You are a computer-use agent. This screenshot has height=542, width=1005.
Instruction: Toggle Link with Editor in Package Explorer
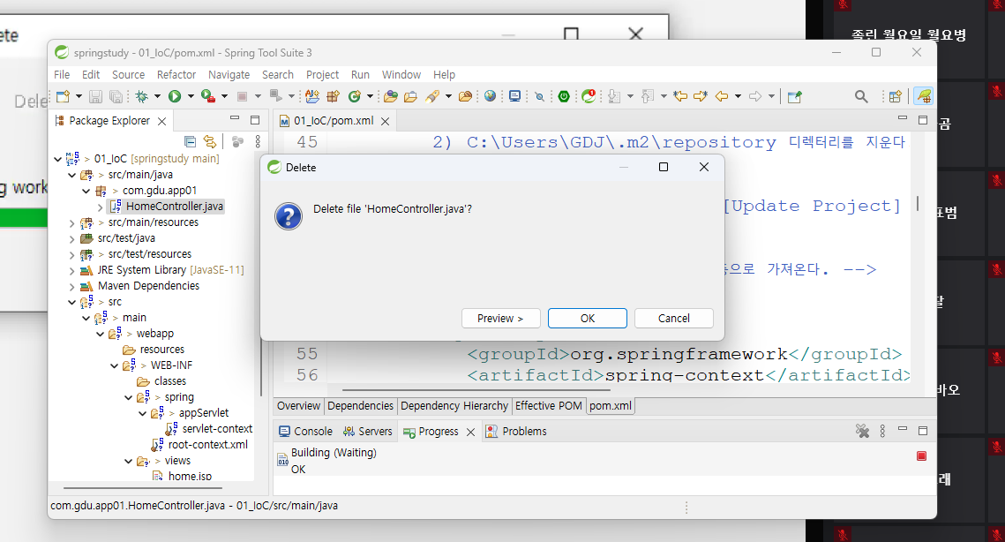click(210, 141)
